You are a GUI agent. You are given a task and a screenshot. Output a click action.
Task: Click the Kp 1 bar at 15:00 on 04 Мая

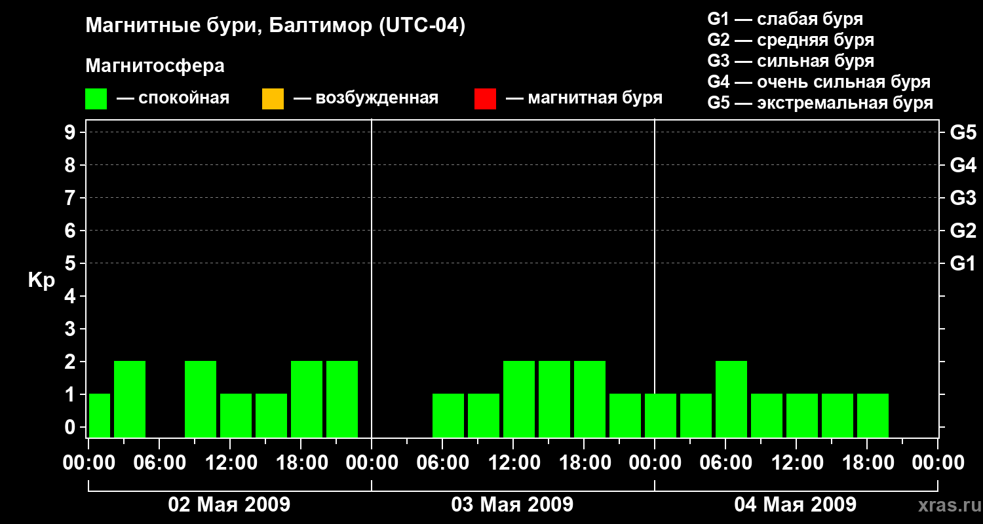[838, 415]
